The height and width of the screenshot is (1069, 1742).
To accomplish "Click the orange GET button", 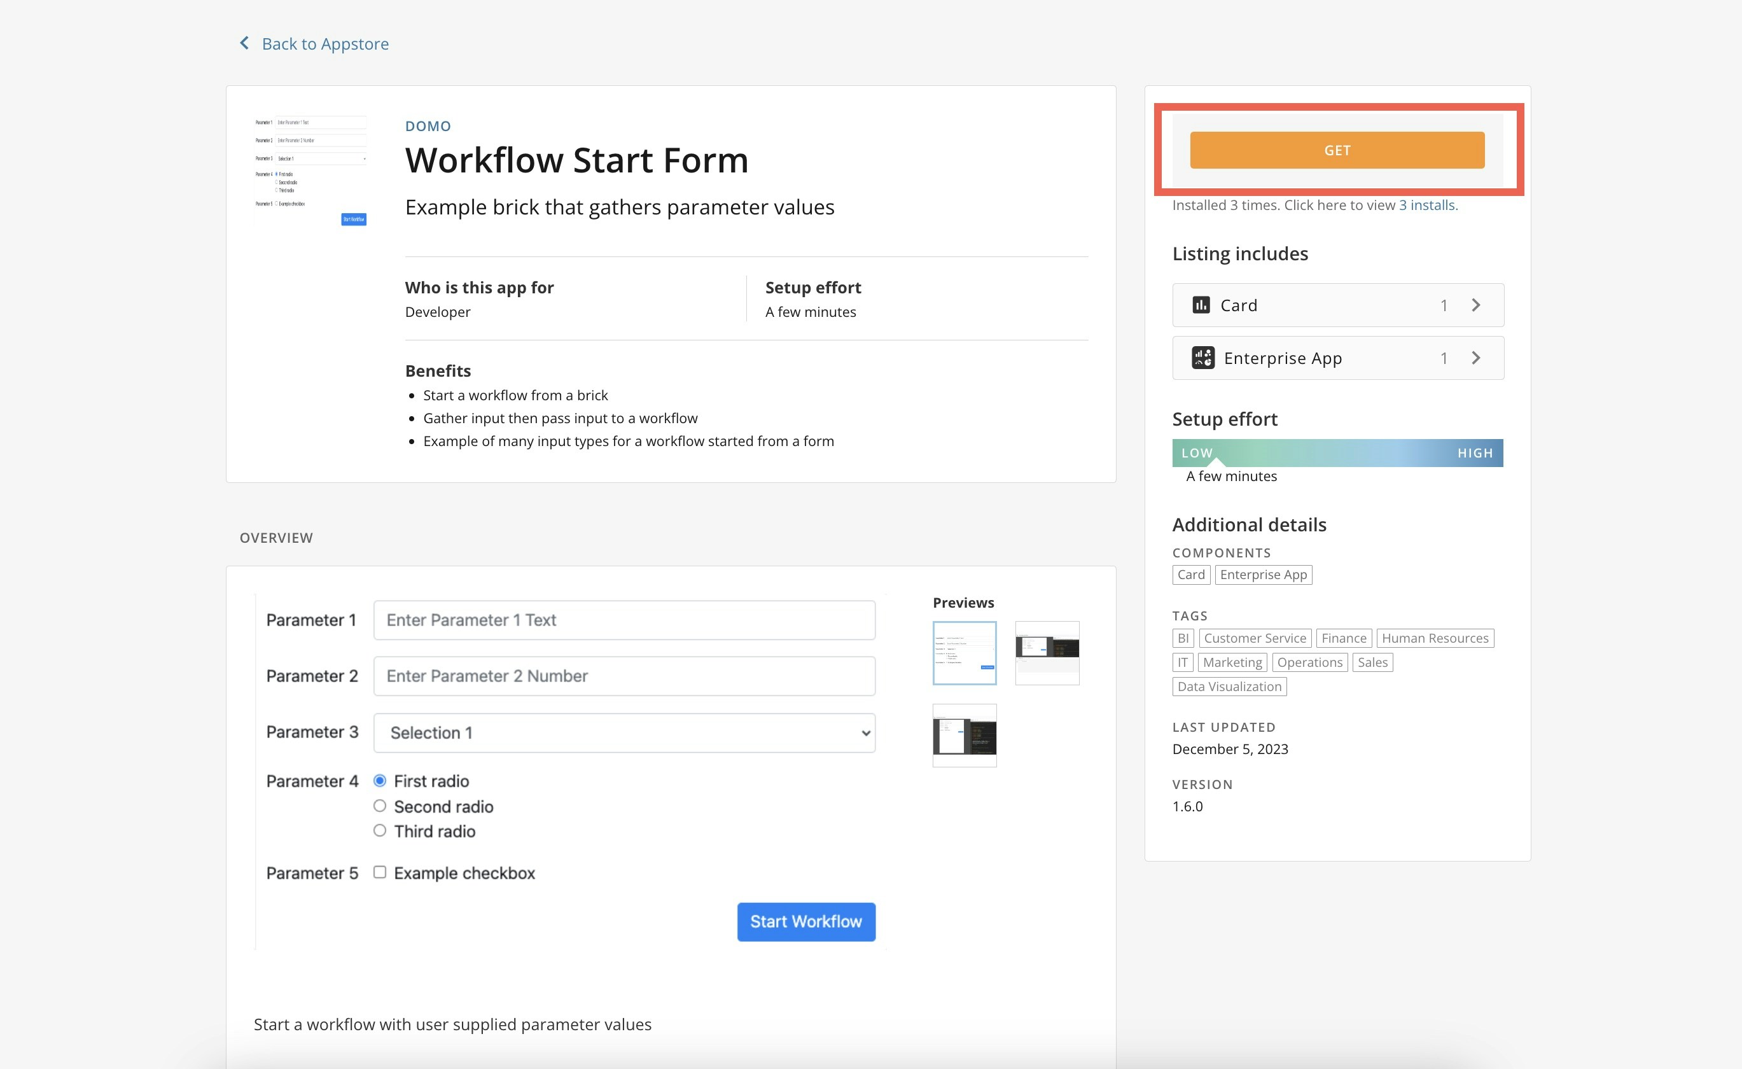I will [1336, 150].
